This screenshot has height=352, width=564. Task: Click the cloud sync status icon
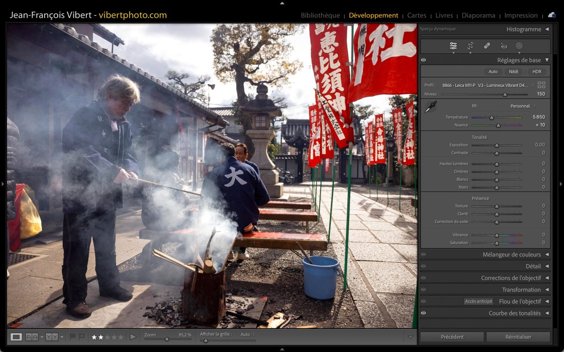[x=552, y=15]
